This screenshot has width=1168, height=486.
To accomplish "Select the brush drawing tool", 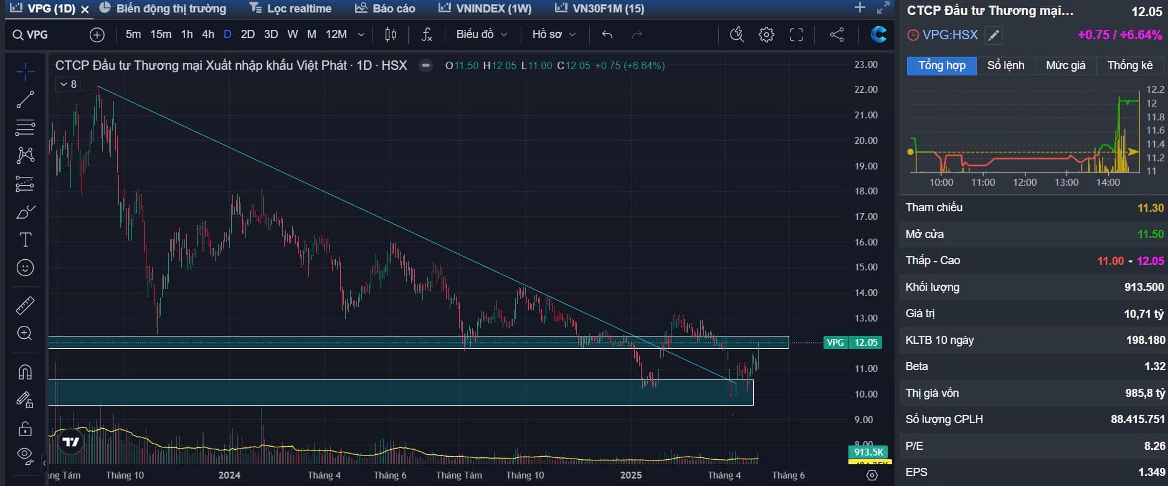I will [25, 212].
